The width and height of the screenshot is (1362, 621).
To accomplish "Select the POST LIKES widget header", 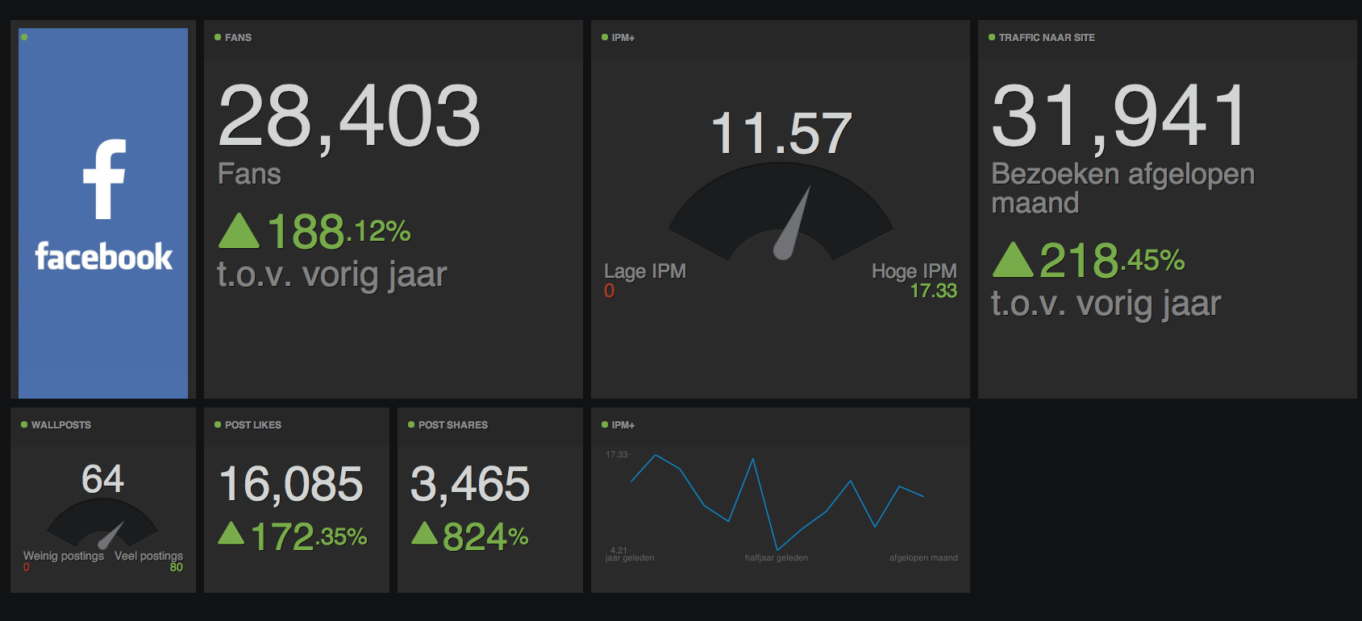I will (x=252, y=425).
